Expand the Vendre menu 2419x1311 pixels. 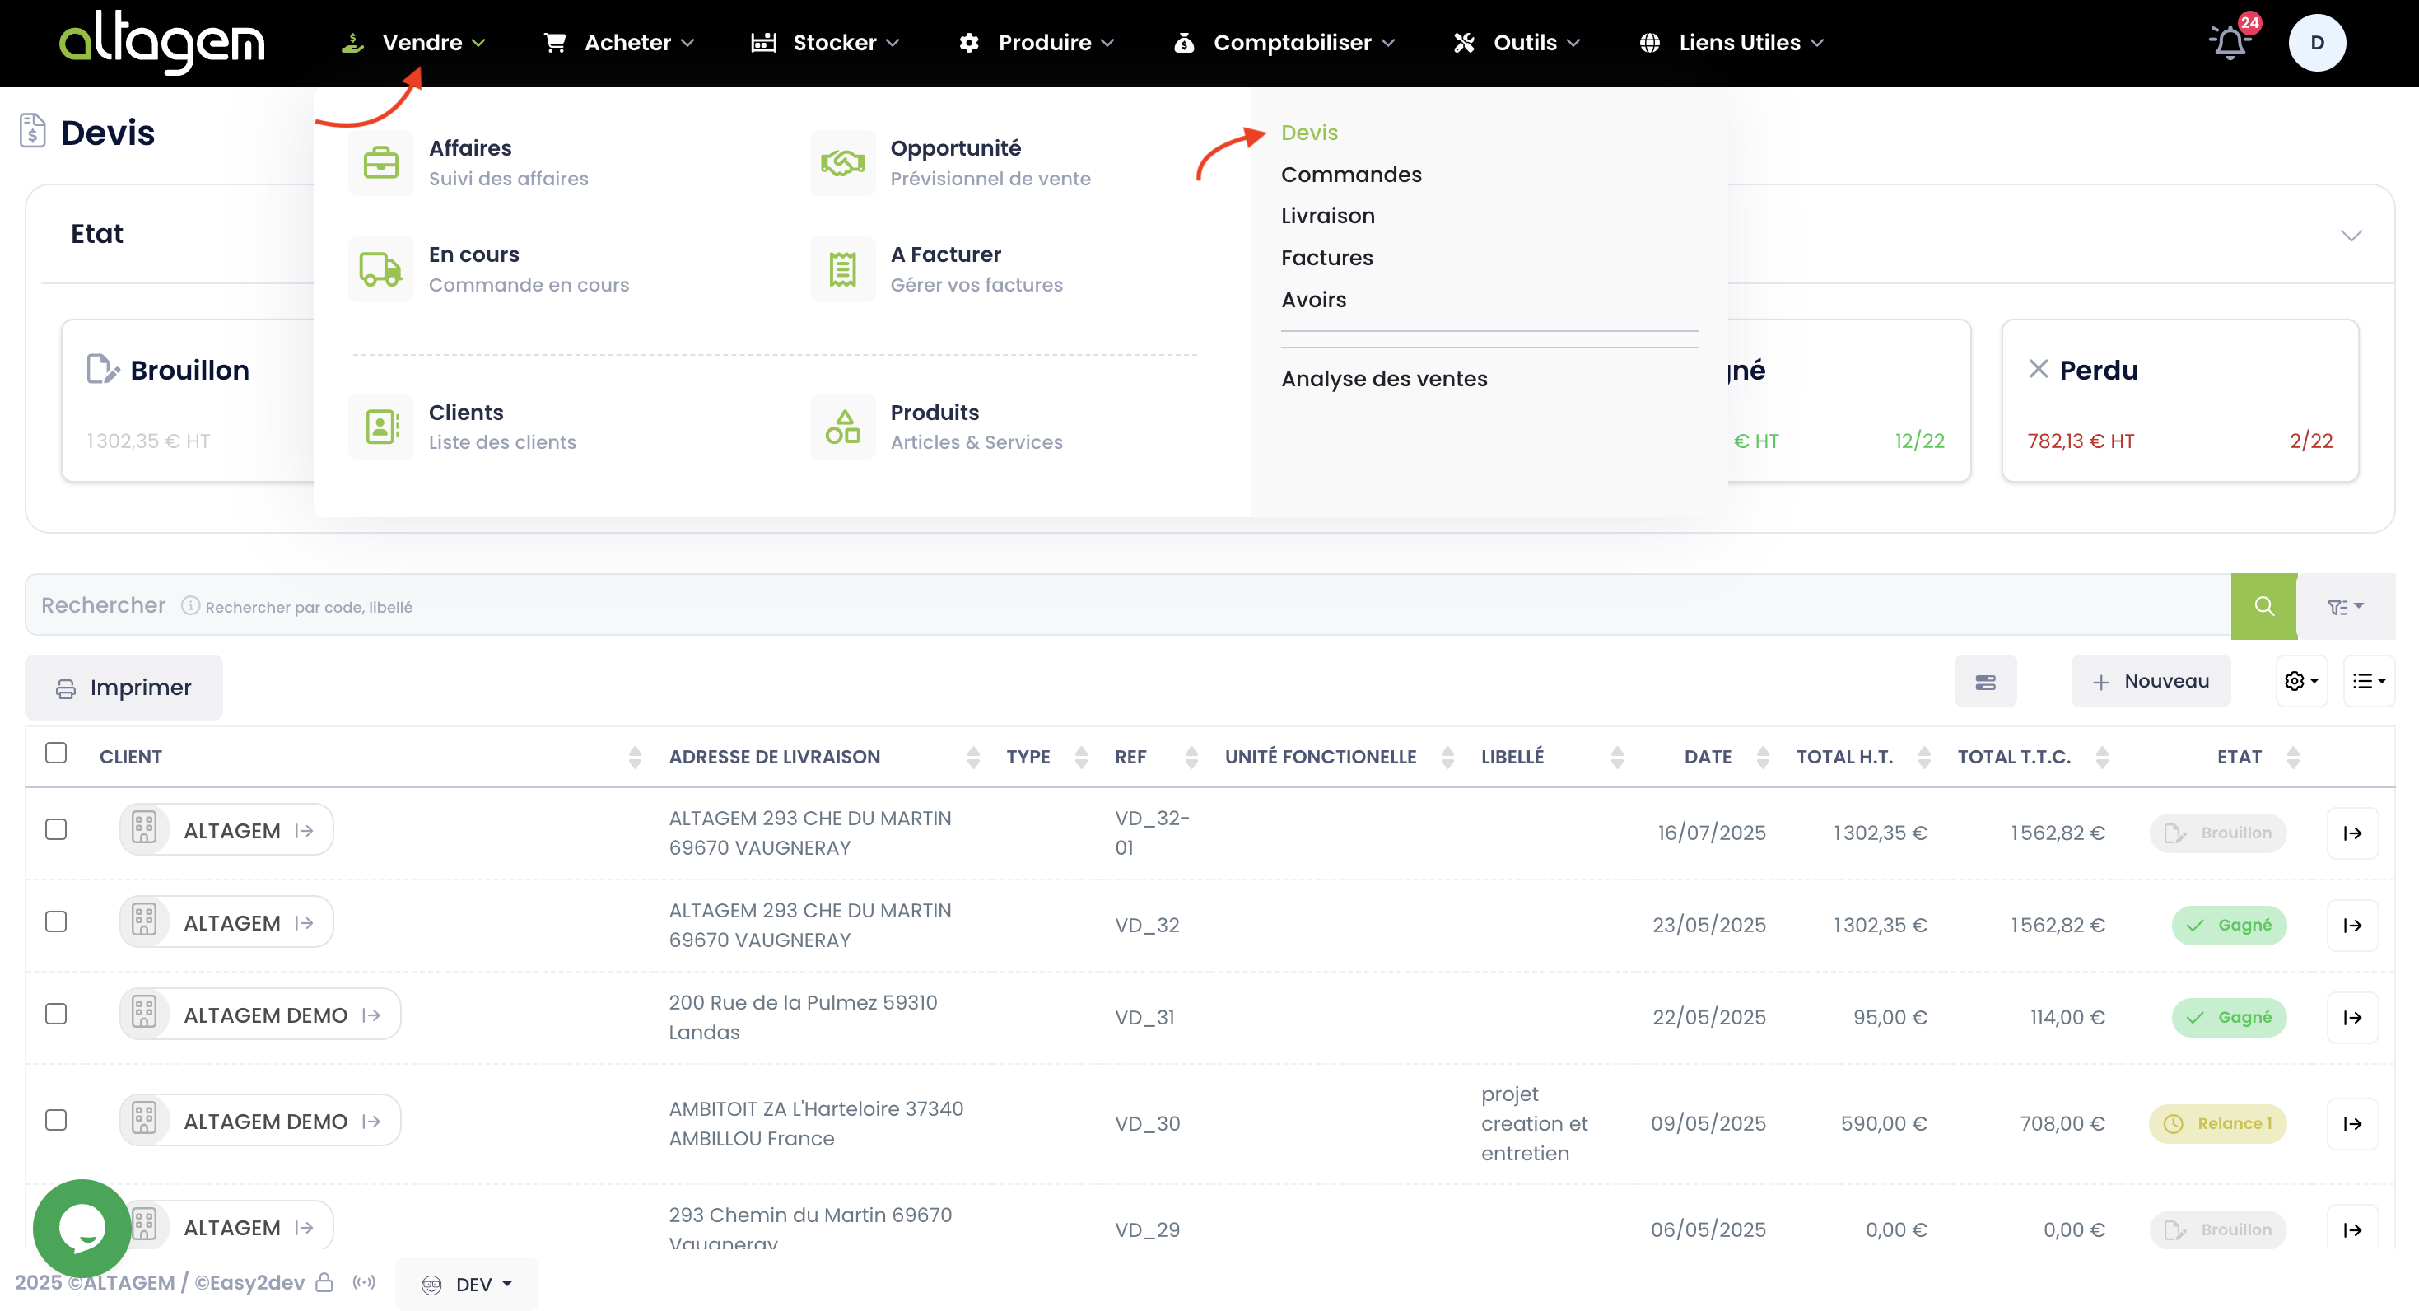tap(413, 42)
